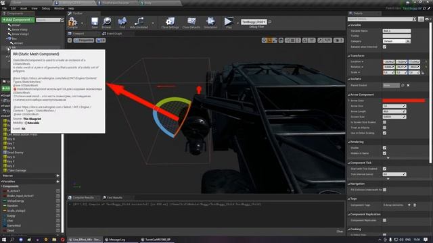Open the Perspective view mode dropdown
433x243 pixels.
84,40
